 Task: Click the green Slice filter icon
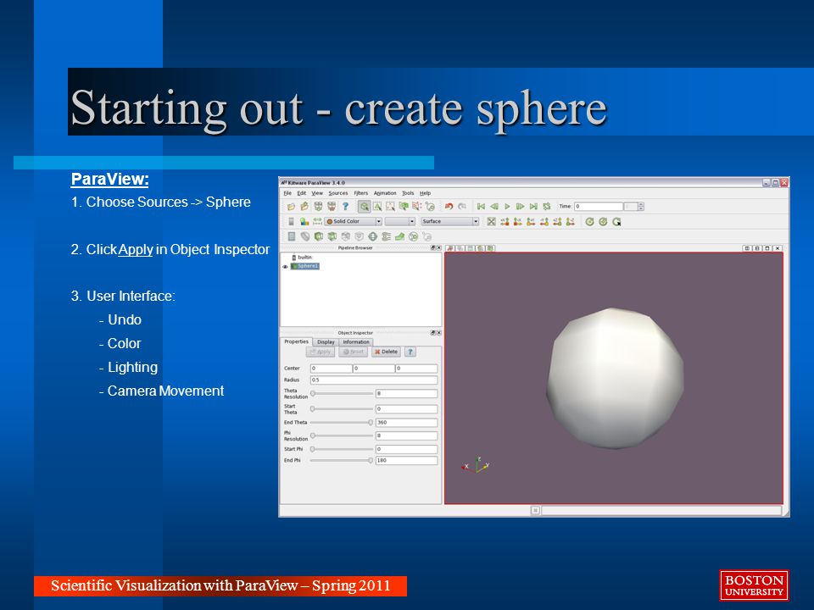coord(332,236)
